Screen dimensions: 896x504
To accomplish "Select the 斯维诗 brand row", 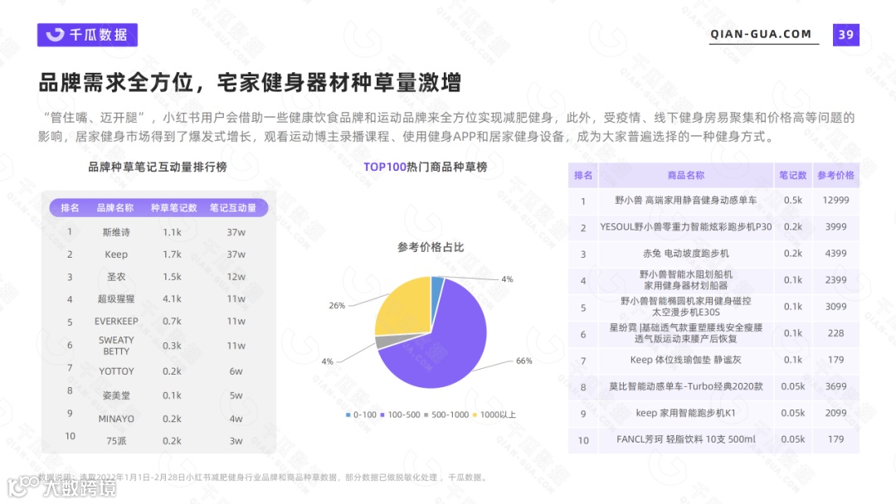I will coord(158,232).
